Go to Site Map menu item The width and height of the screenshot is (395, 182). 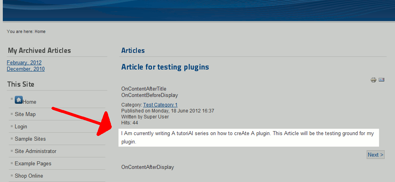pyautogui.click(x=25, y=114)
